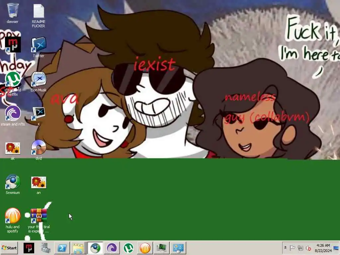This screenshot has width=340, height=255.
Task: Open Server Manager from the taskbar
Action: click(45, 248)
